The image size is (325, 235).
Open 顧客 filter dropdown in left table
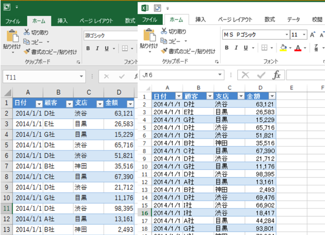69,104
